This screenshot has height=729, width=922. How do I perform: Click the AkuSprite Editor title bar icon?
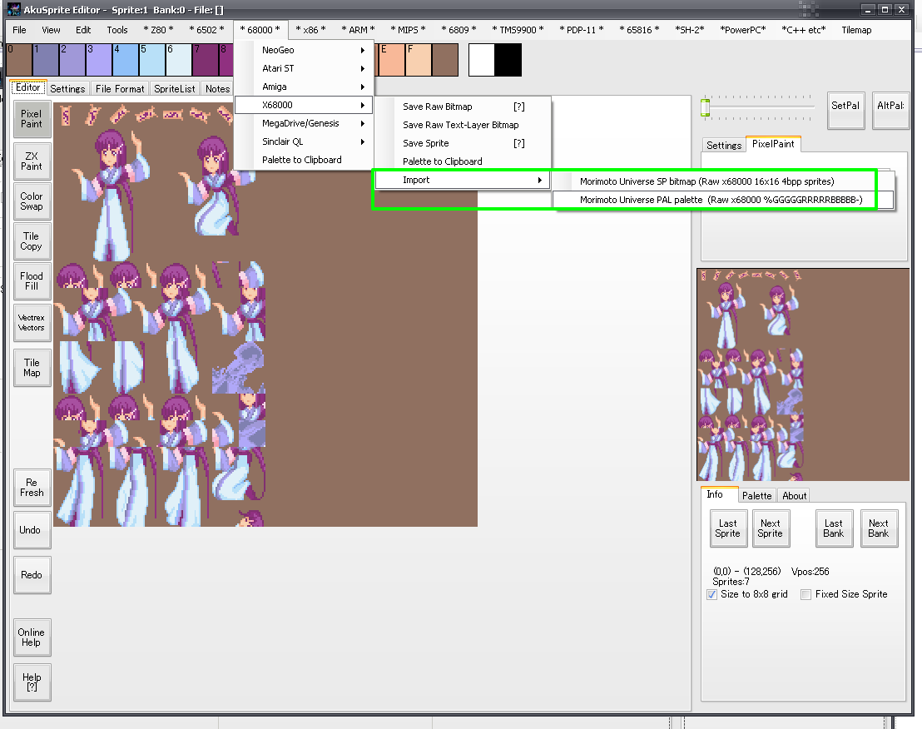point(13,9)
